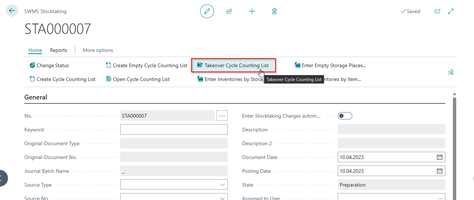Click the vertical scrollbar up arrow
The height and width of the screenshot is (200, 474).
[x=454, y=94]
